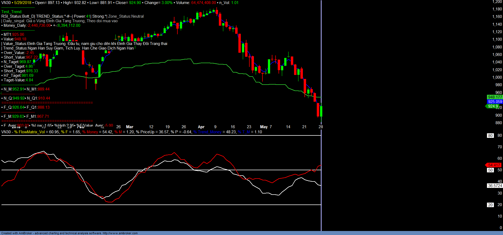
Task: Select the MT1:925.06 readout
Action: pyautogui.click(x=14, y=35)
